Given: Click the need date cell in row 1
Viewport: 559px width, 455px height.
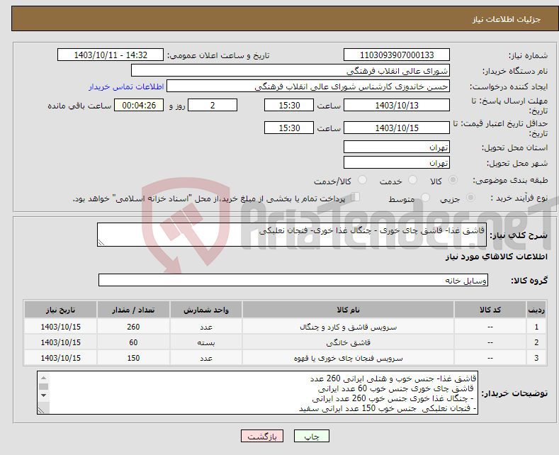Looking at the screenshot, I should tap(60, 327).
